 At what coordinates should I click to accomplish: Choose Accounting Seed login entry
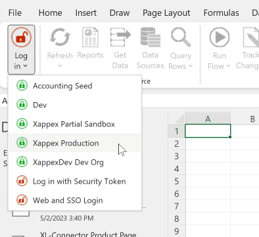coord(75,86)
